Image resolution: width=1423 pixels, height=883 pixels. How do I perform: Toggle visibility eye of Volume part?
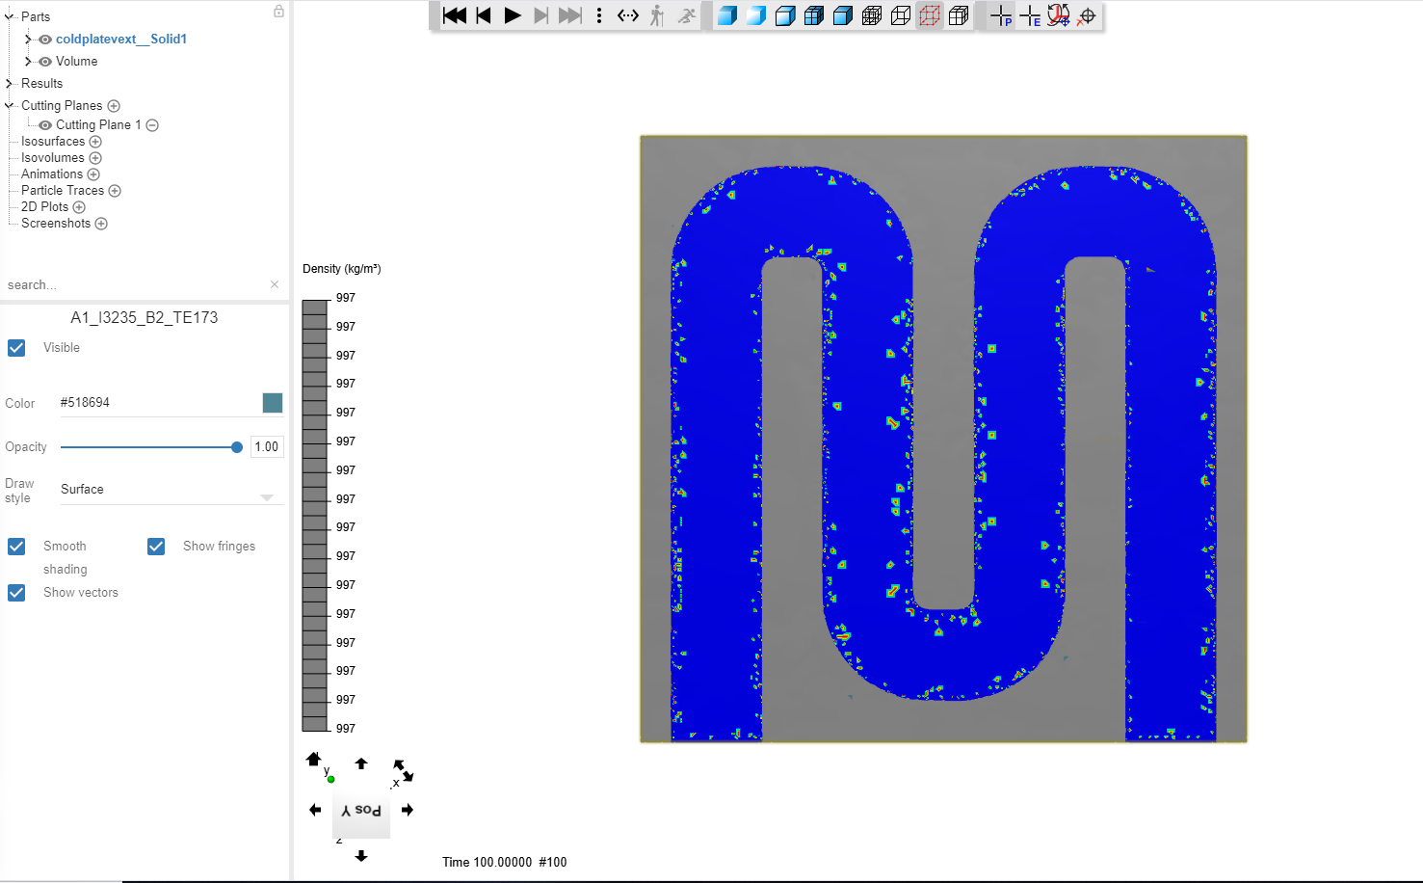[45, 62]
